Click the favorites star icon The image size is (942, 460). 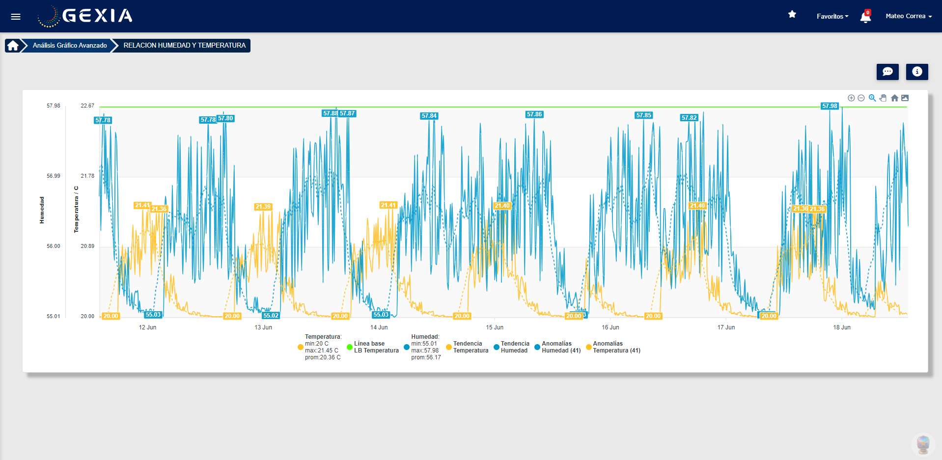[x=792, y=15]
